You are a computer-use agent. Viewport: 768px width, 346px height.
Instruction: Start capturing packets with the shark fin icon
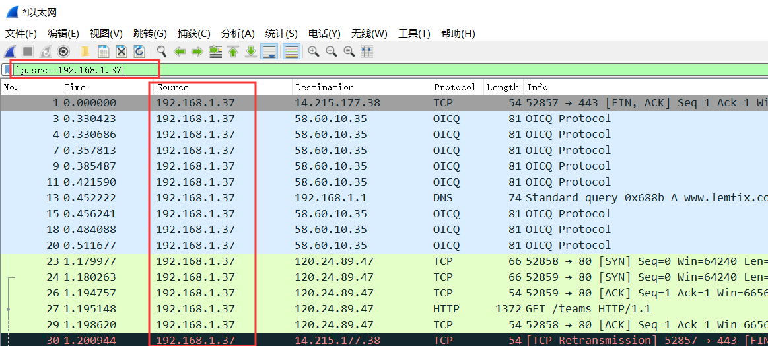click(x=11, y=52)
